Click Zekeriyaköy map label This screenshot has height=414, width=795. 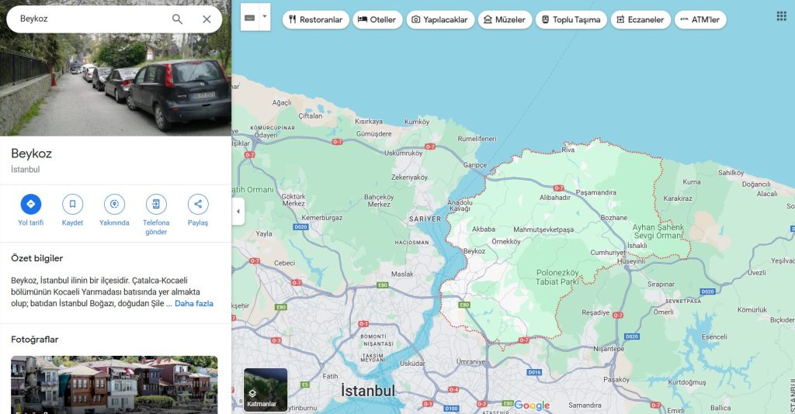coord(409,178)
